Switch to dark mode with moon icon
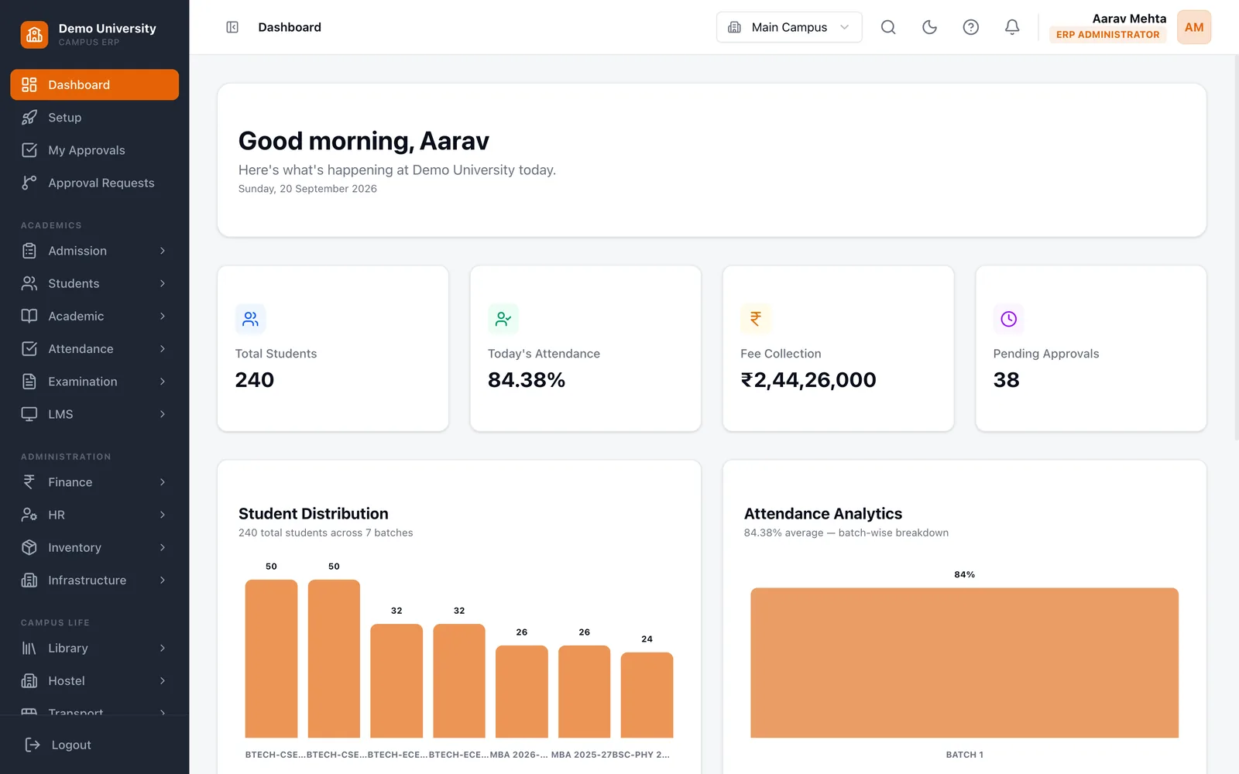Viewport: 1239px width, 774px height. 929,27
